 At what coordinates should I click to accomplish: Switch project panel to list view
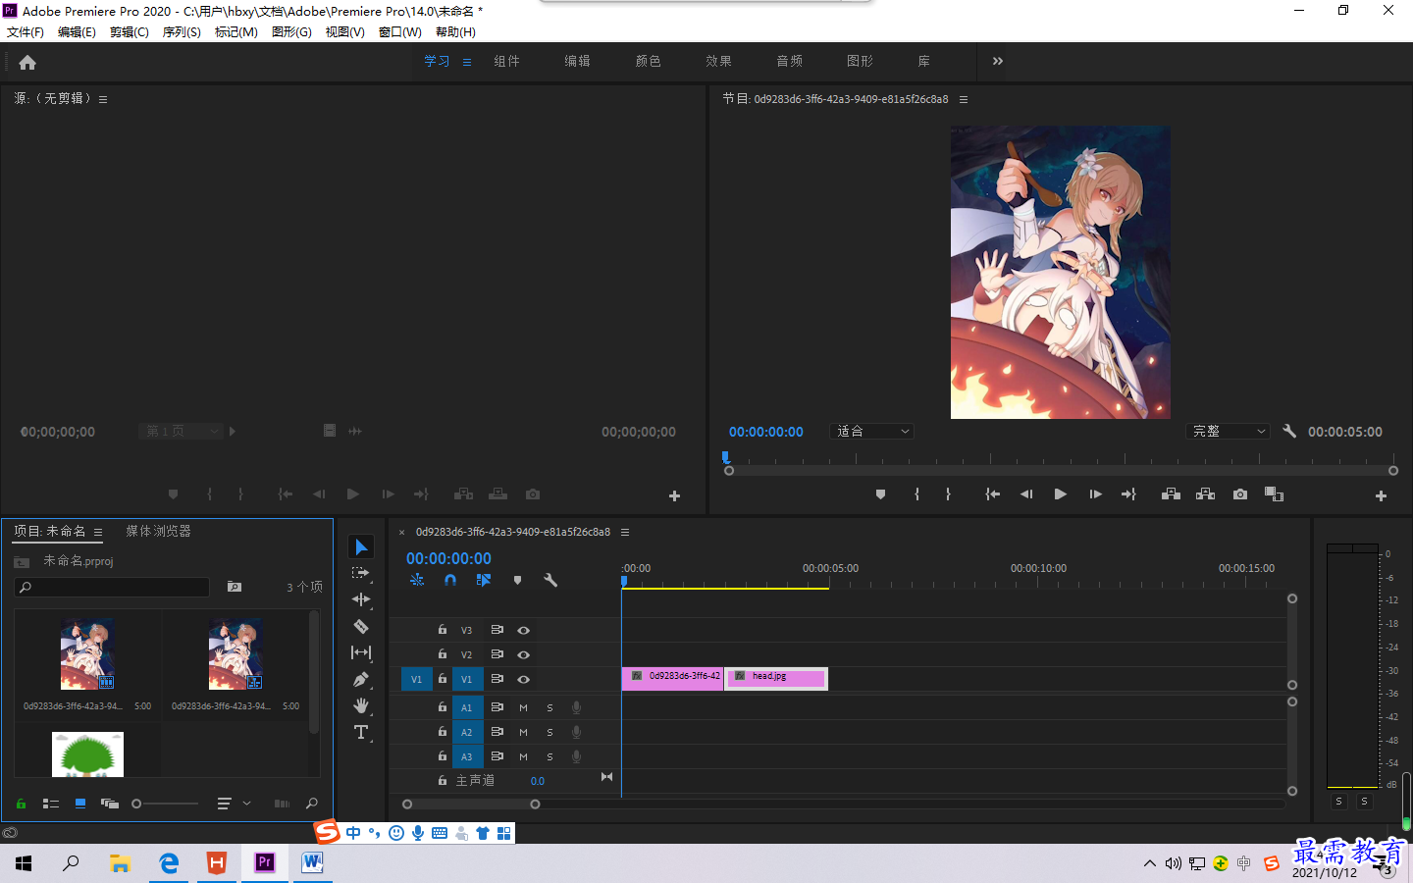coord(51,804)
